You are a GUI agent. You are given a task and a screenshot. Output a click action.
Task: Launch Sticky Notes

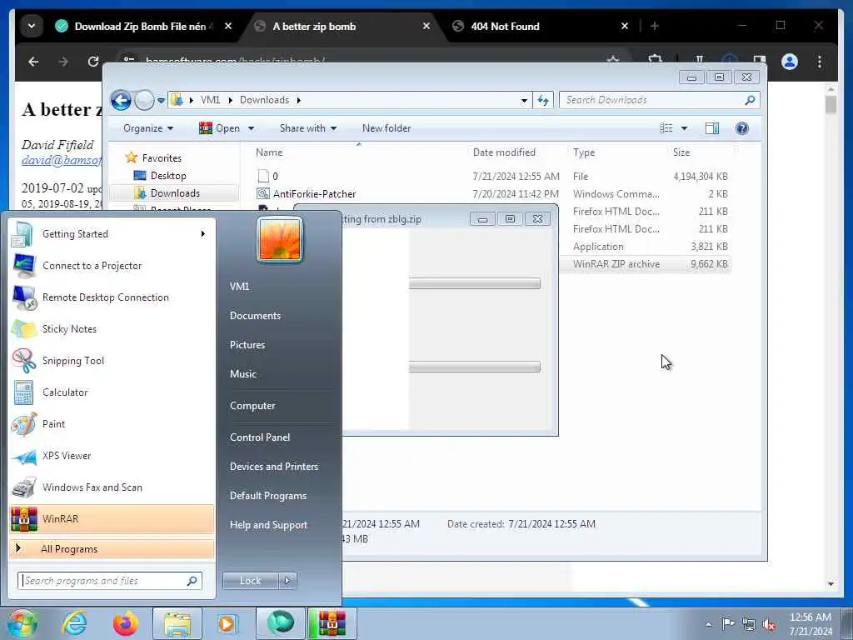112,328
